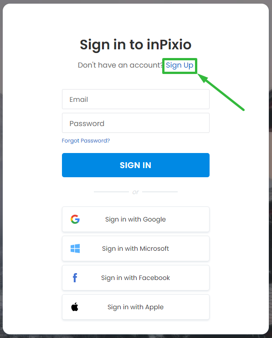Submit with the blue SIGN IN button
Screen dimensions: 272x338
[x=136, y=165]
